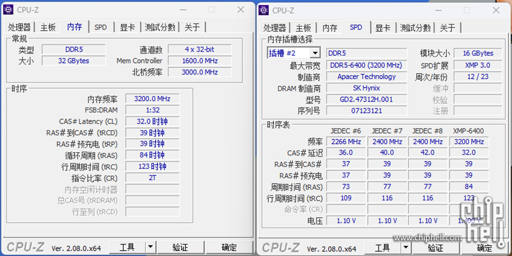The image size is (512, 256).
Task: Click the 16 GBytes module size value
Action: [x=478, y=53]
